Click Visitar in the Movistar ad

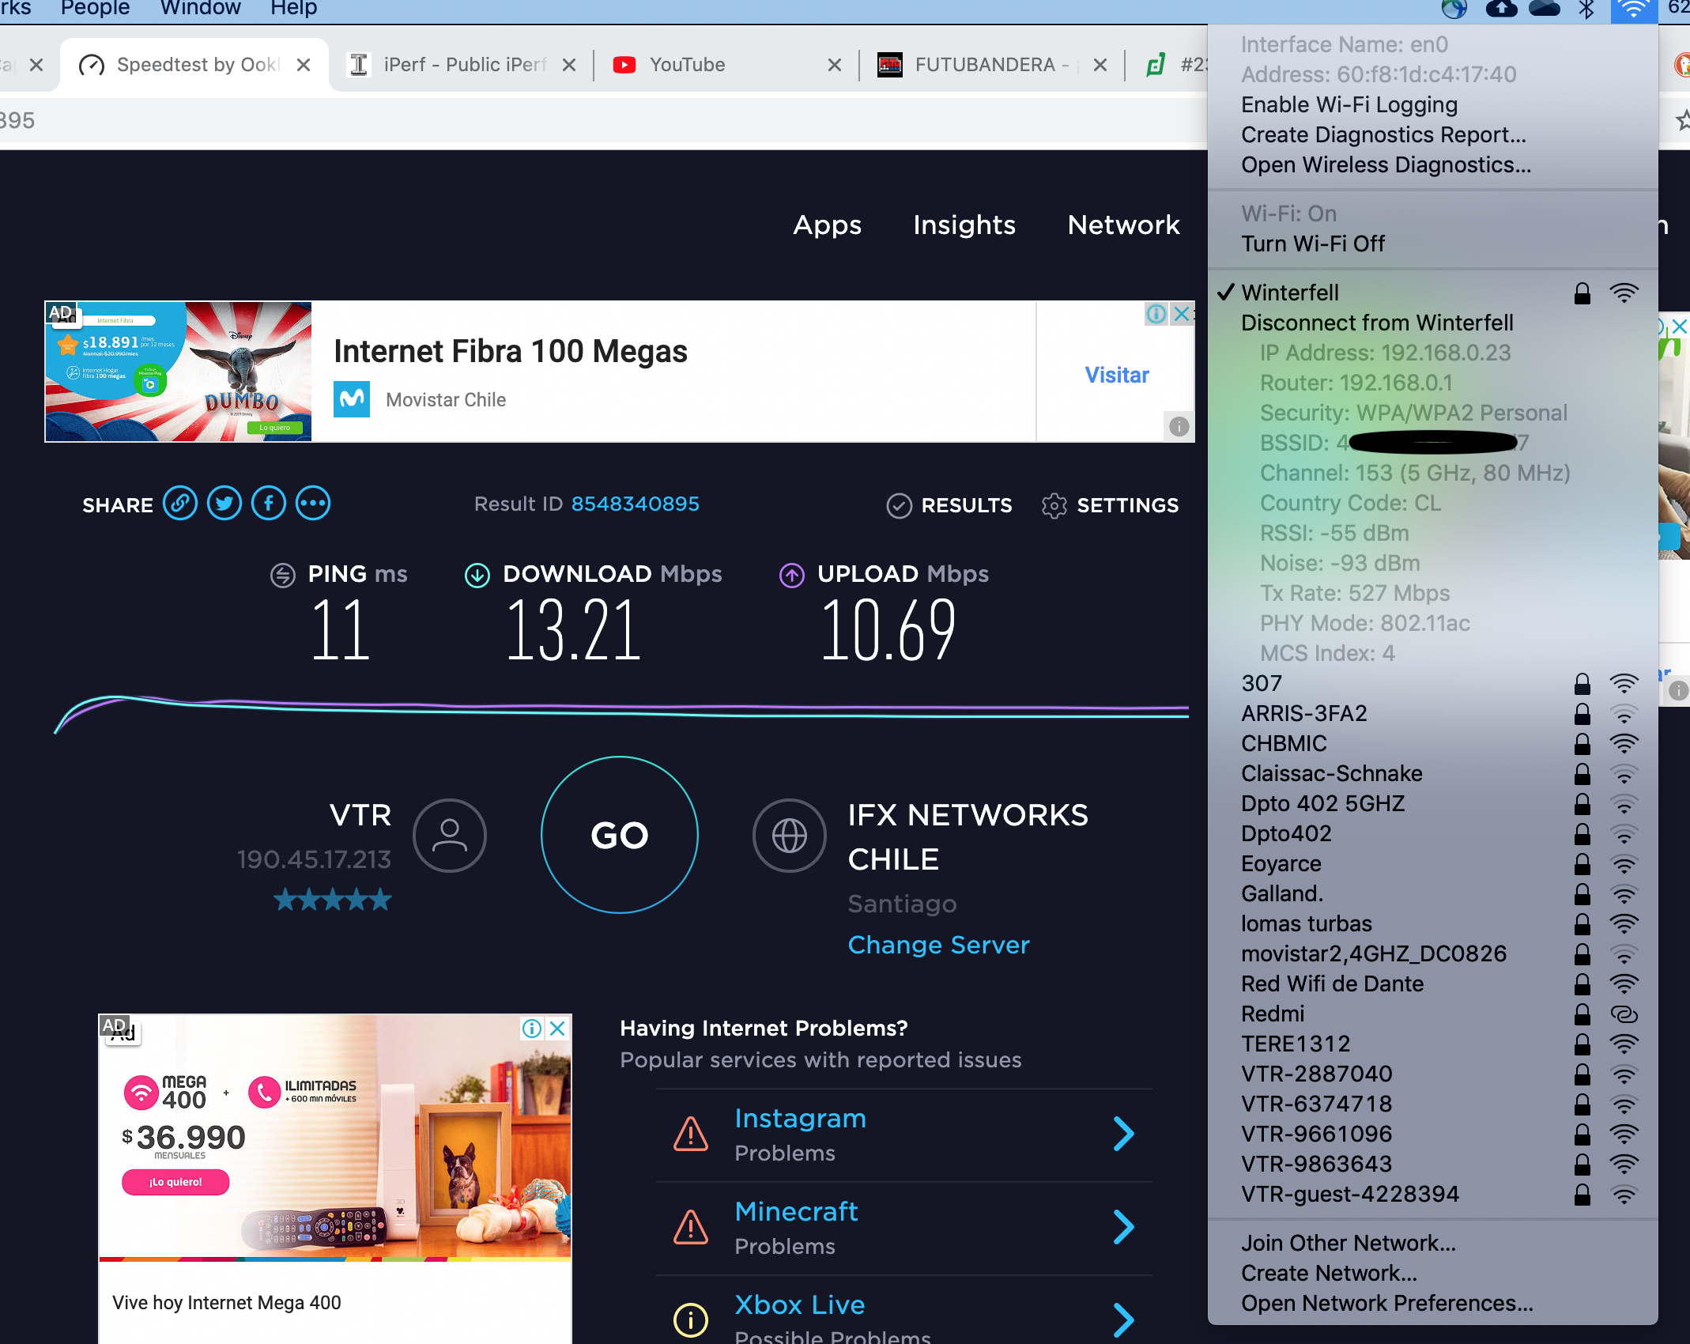[x=1117, y=375]
